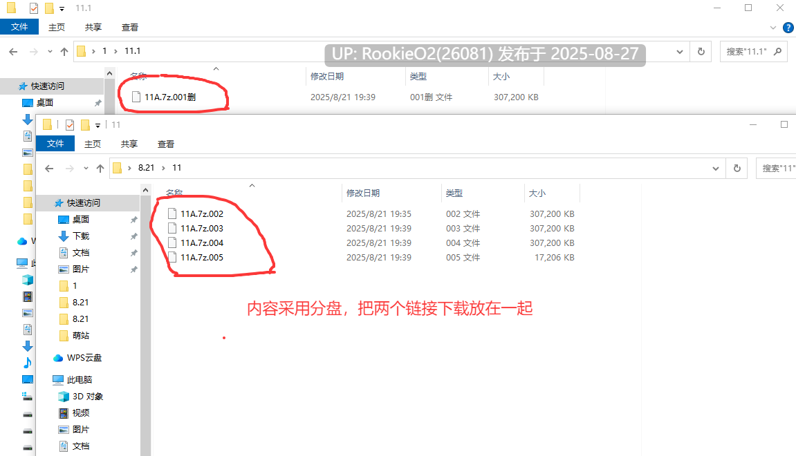This screenshot has height=456, width=796.
Task: Expand the address bar history in the 11.1 window
Action: pos(680,52)
